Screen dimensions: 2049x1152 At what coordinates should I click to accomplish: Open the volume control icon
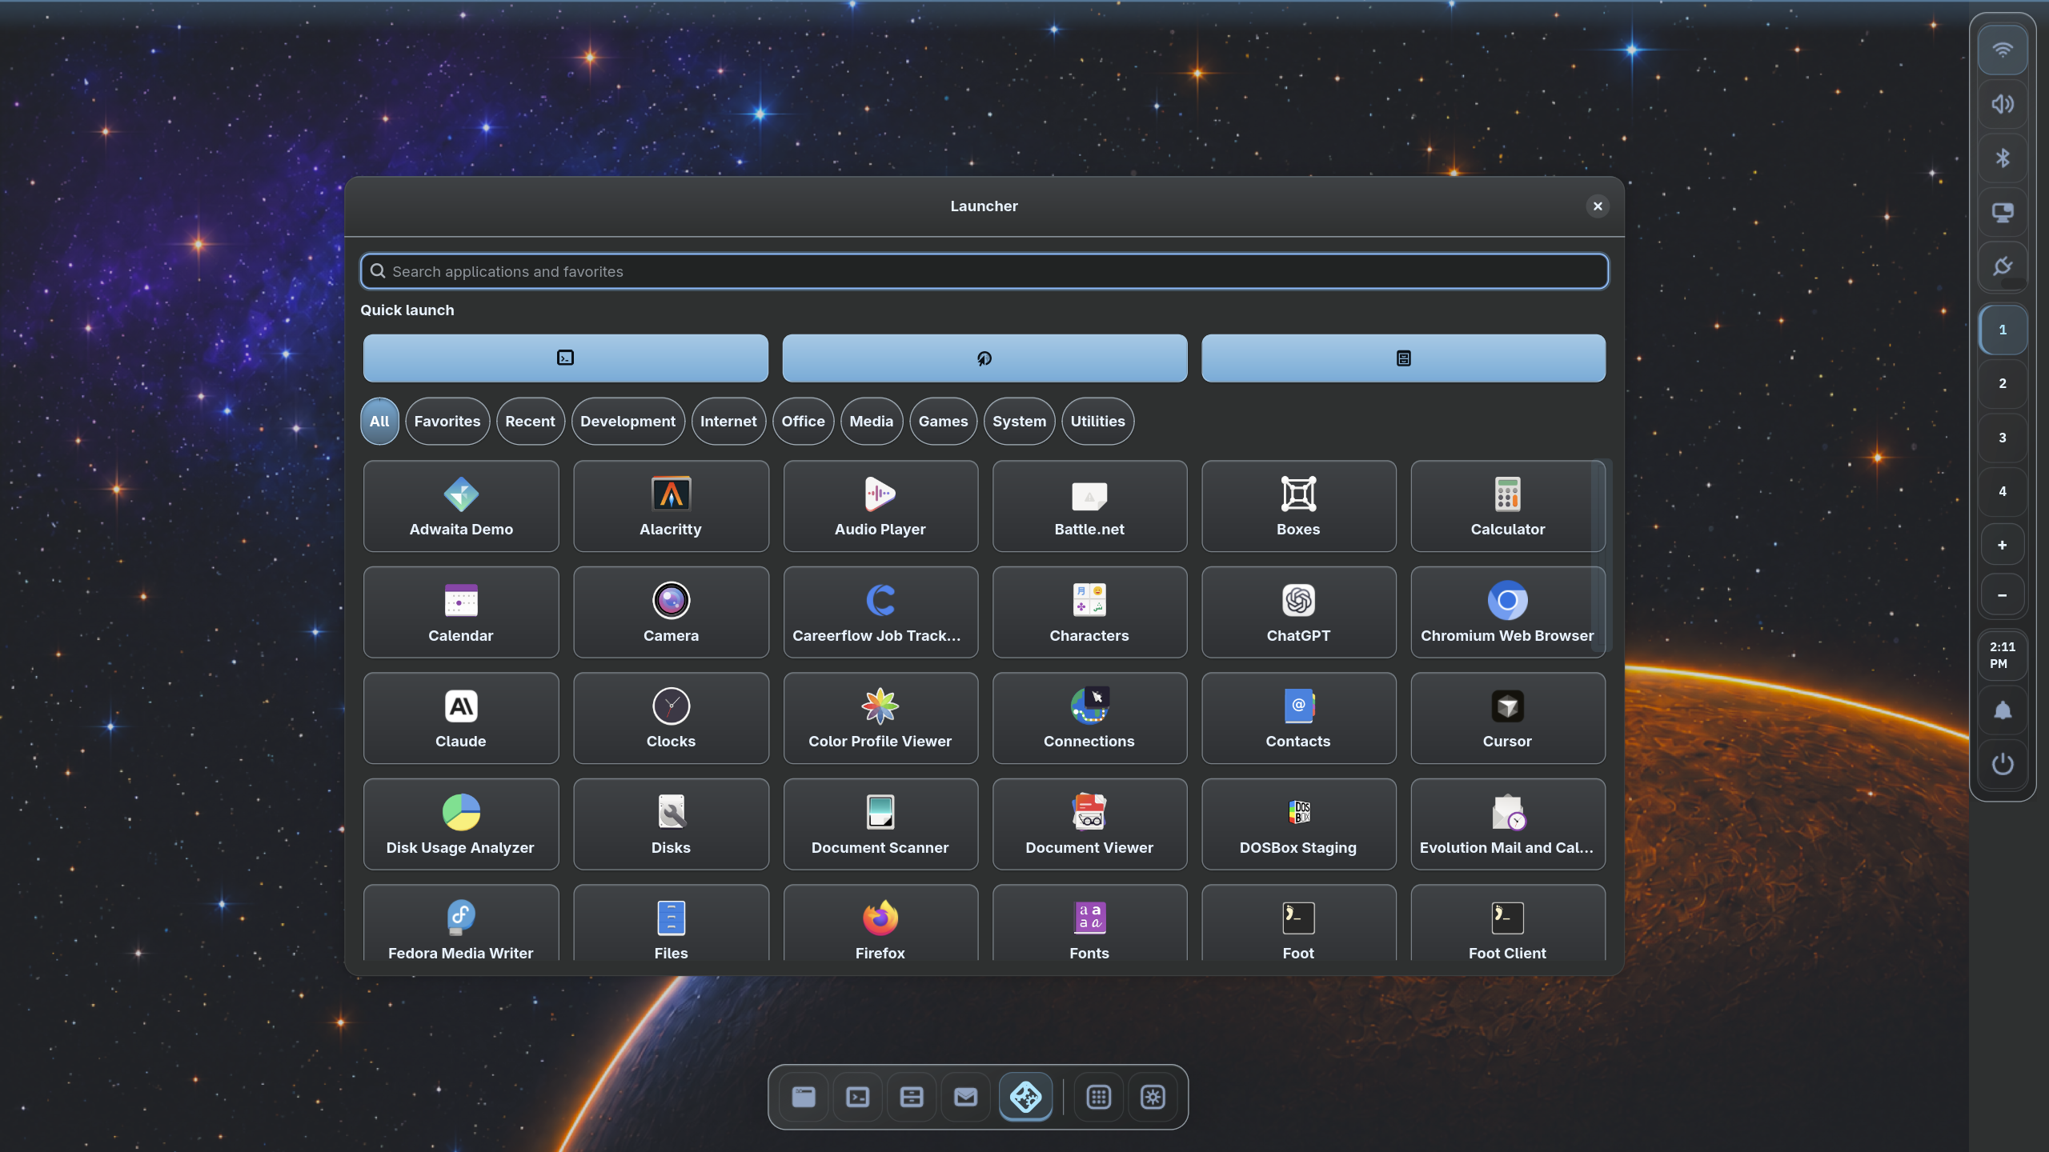point(2003,104)
